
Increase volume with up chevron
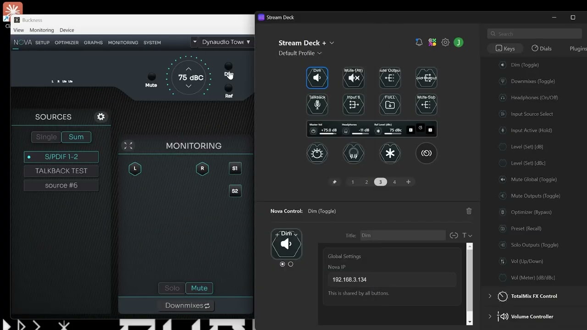(x=188, y=69)
